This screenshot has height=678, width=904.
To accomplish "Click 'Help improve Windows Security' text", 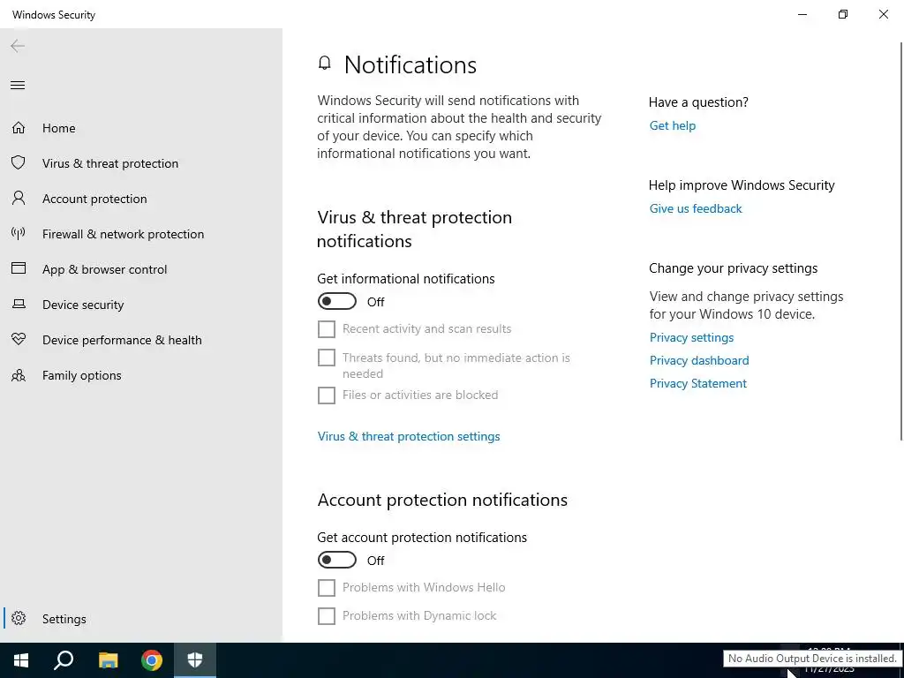I will [x=742, y=185].
